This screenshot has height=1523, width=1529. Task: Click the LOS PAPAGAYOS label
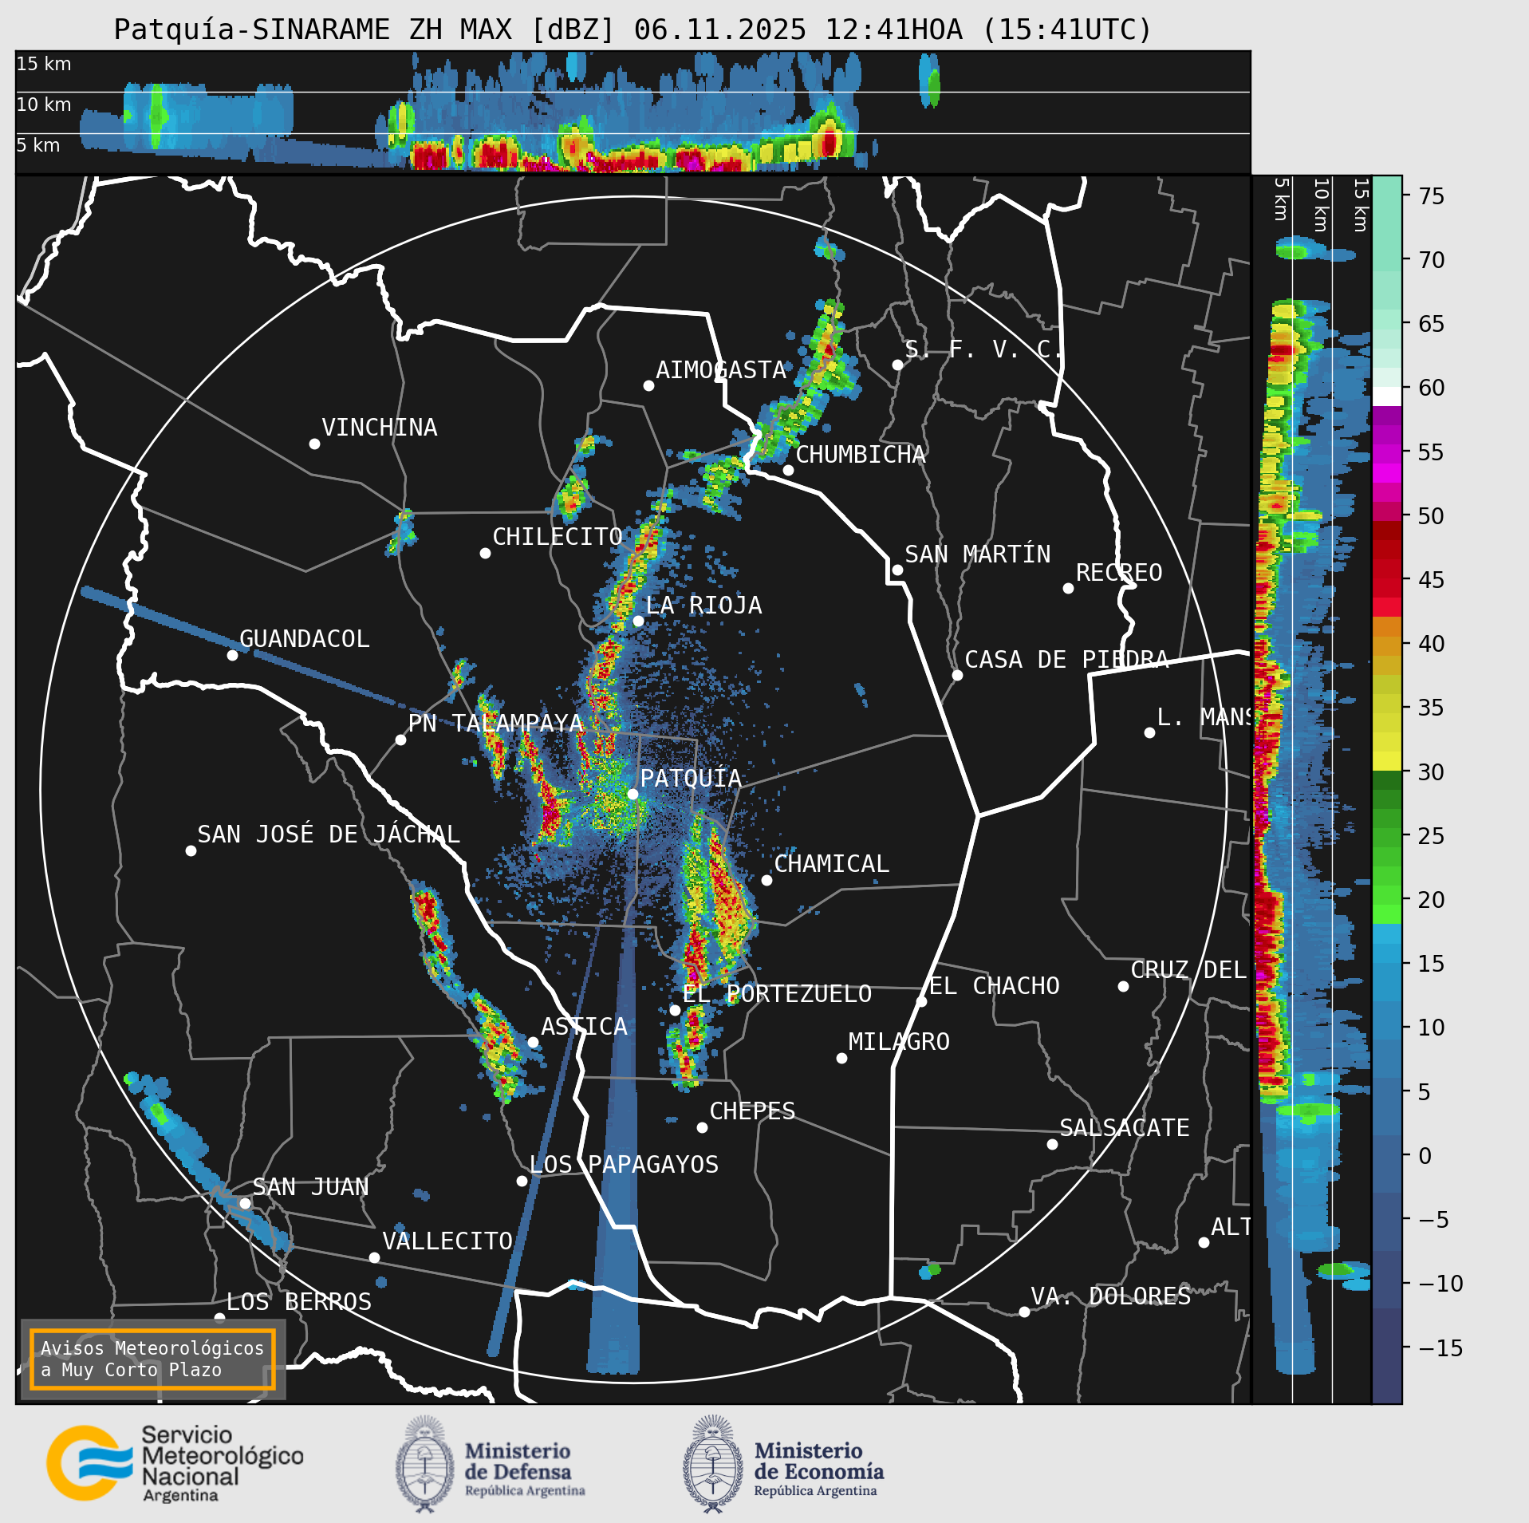coord(624,1165)
